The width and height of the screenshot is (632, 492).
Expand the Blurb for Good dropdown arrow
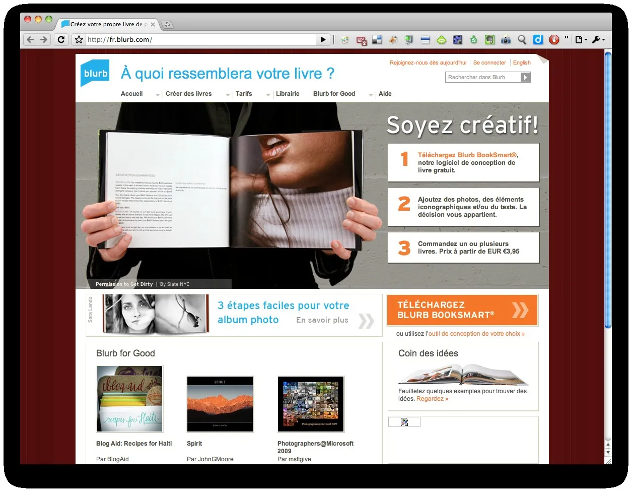pyautogui.click(x=371, y=94)
